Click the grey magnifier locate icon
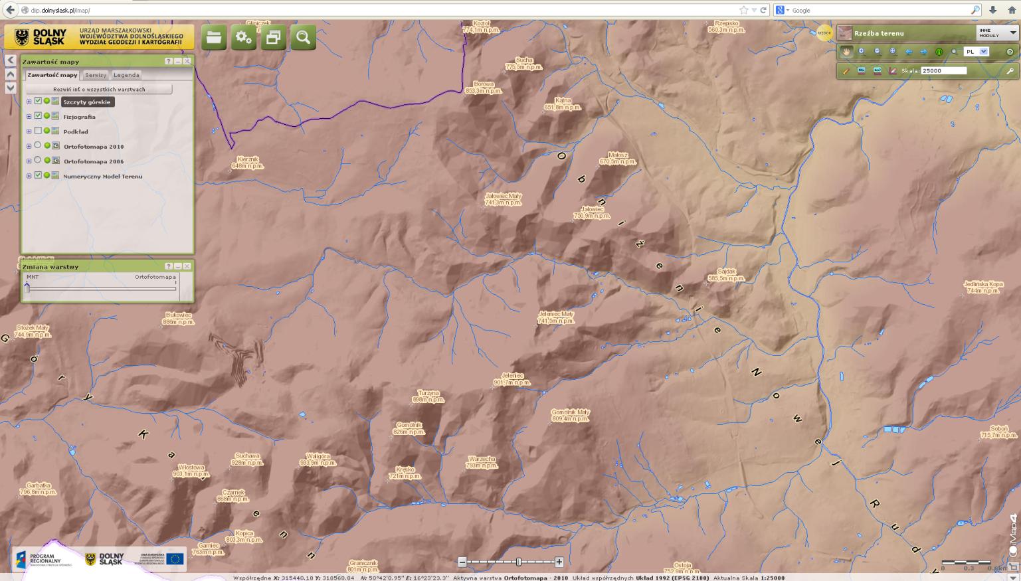Screen dimensions: 1021x581 point(955,52)
